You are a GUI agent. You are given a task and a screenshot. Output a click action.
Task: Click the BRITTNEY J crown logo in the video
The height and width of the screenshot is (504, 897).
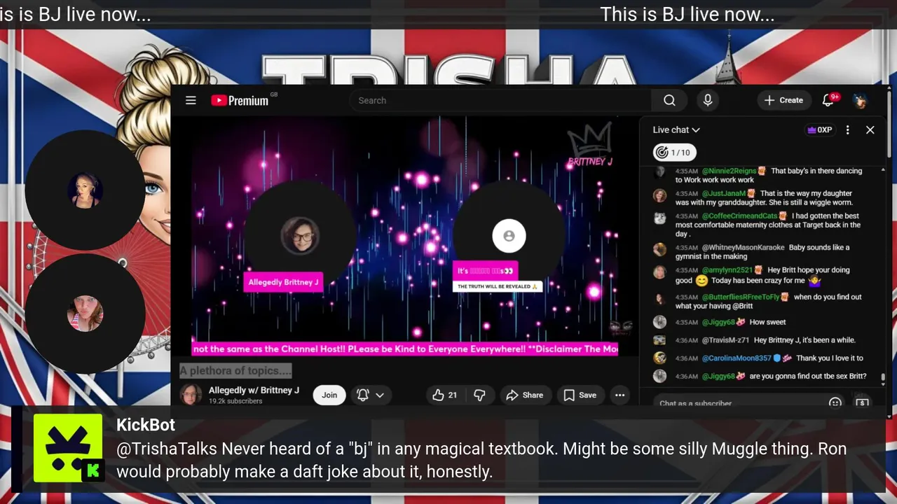[590, 146]
